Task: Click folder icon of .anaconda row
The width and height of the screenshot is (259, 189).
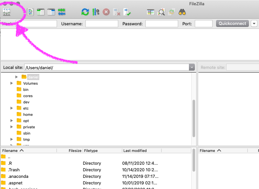Action: 3,176
